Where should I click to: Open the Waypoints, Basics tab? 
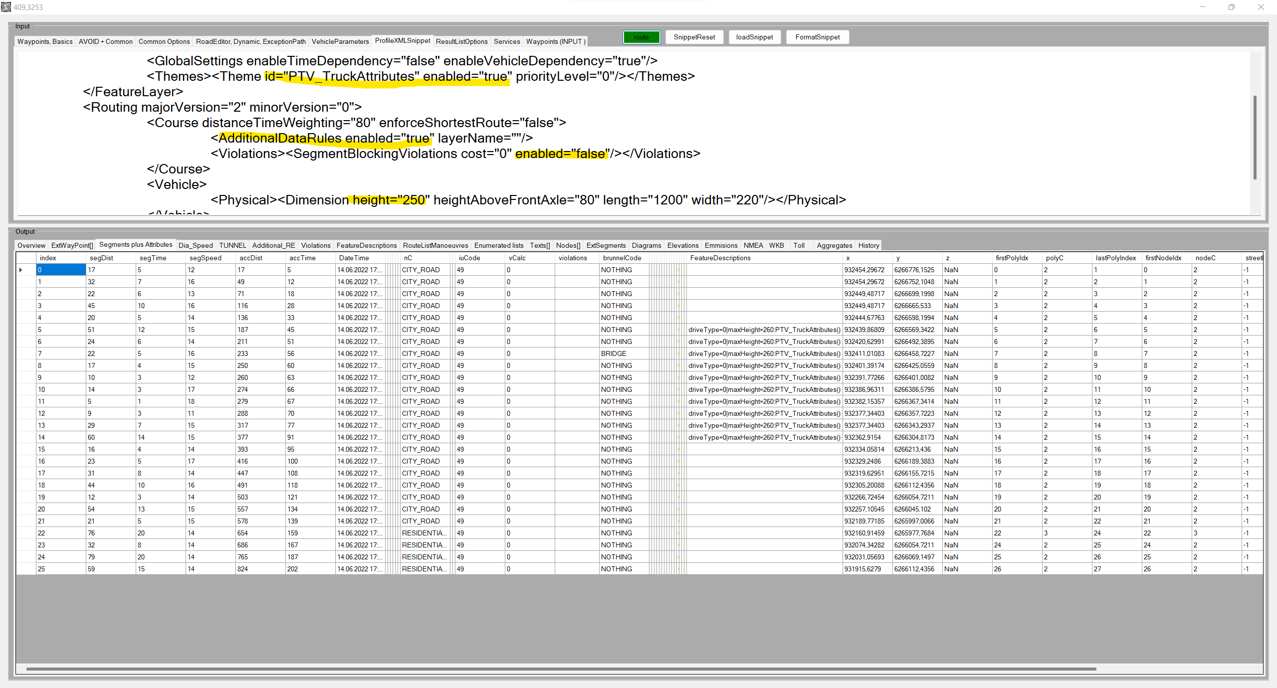[x=45, y=41]
